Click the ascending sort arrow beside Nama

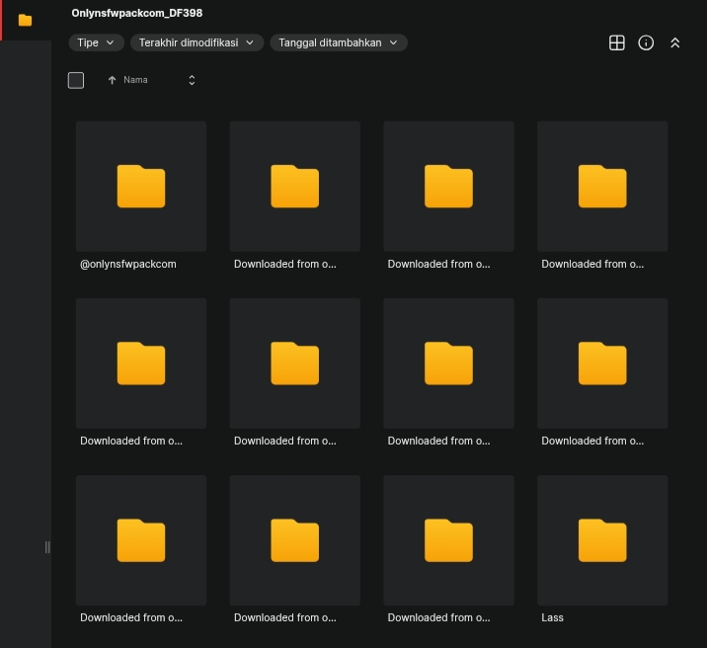[112, 80]
